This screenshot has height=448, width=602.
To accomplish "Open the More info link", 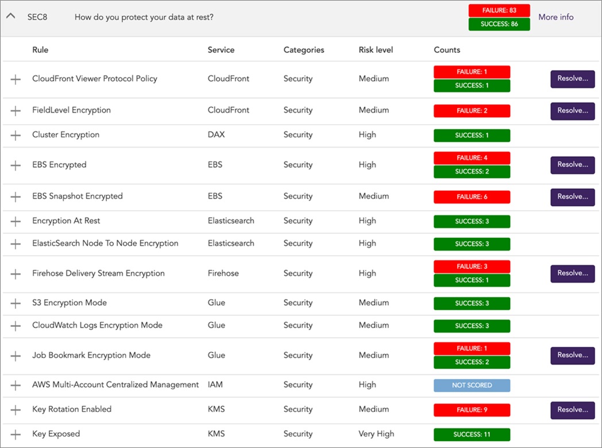I will (555, 17).
